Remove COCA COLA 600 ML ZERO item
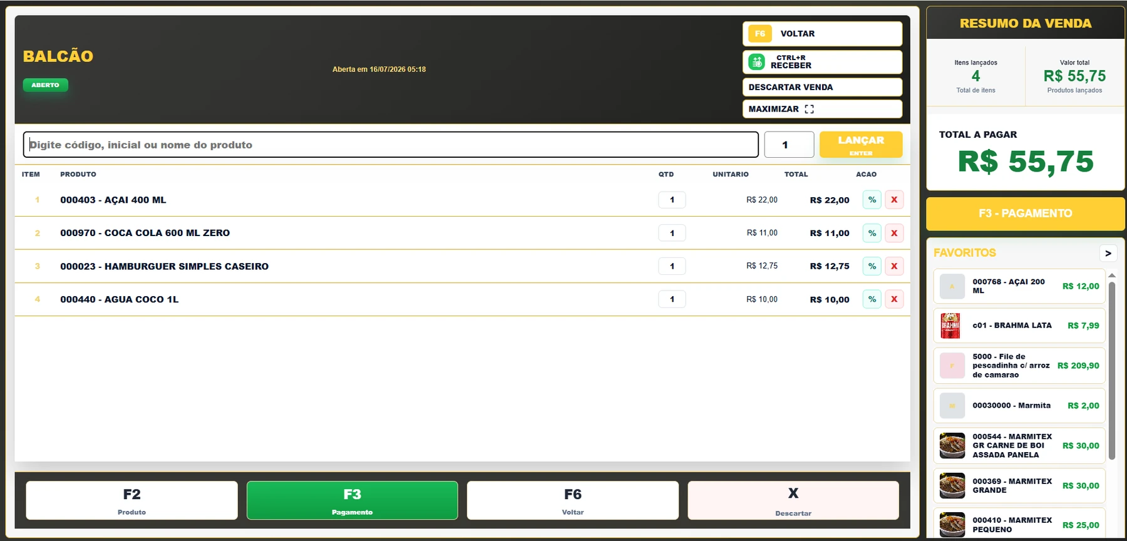The width and height of the screenshot is (1127, 541). click(x=894, y=233)
